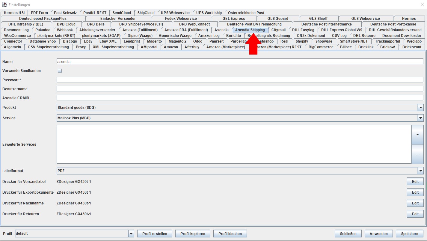This screenshot has width=427, height=241.
Task: Select the Document Downloader tab
Action: (x=402, y=36)
